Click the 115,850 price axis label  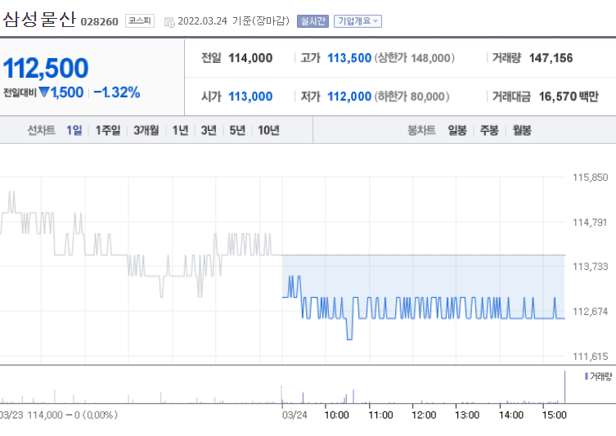(590, 178)
